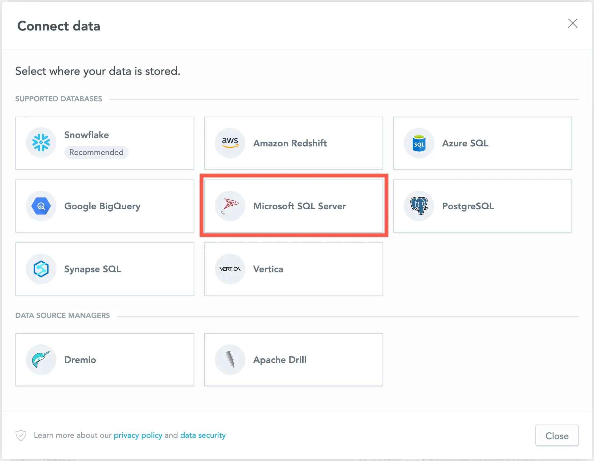Select the Azure SQL database icon
This screenshot has width=594, height=461.
(419, 143)
